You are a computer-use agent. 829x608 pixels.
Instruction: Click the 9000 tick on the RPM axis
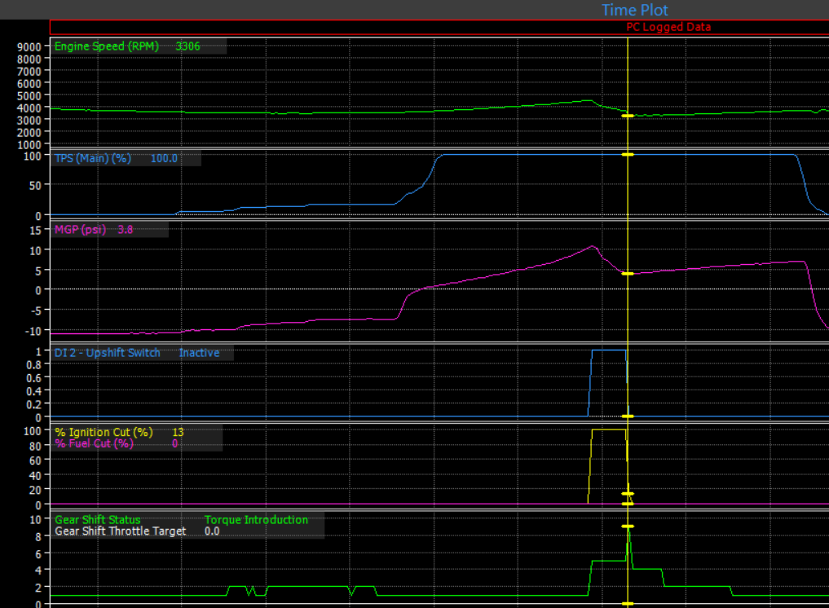click(x=29, y=47)
